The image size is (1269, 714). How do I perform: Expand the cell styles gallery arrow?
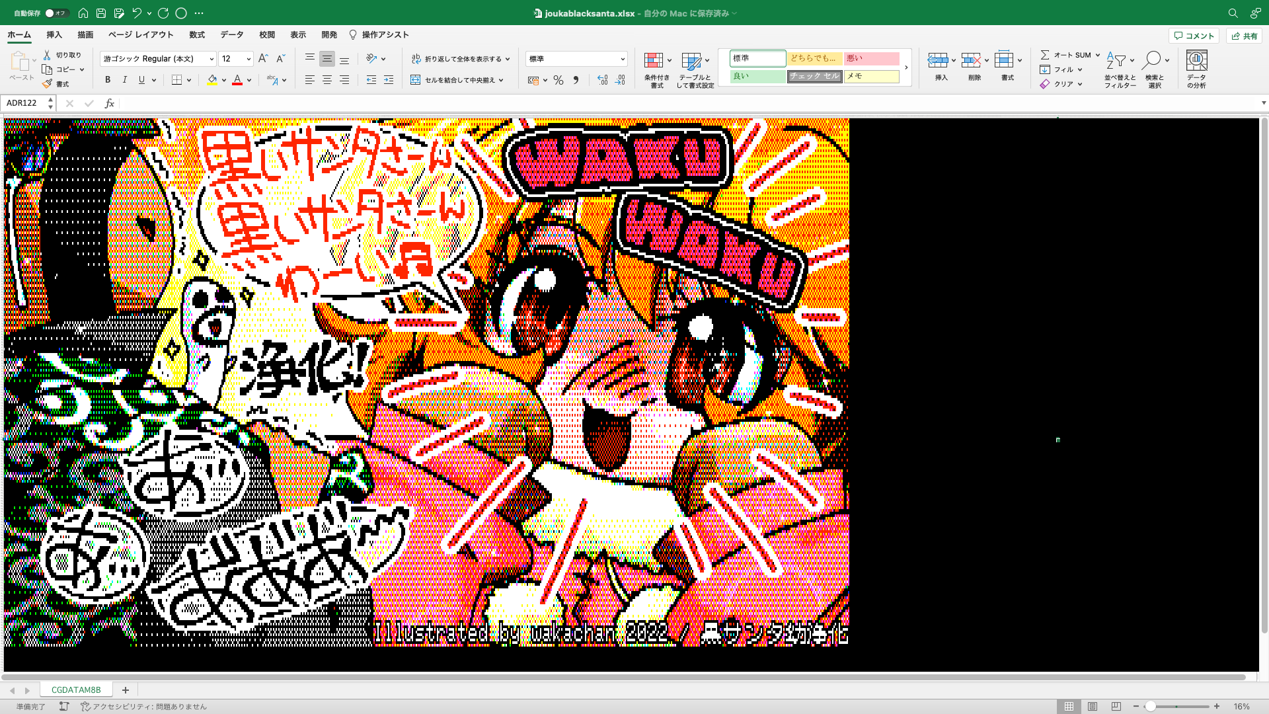tap(906, 67)
